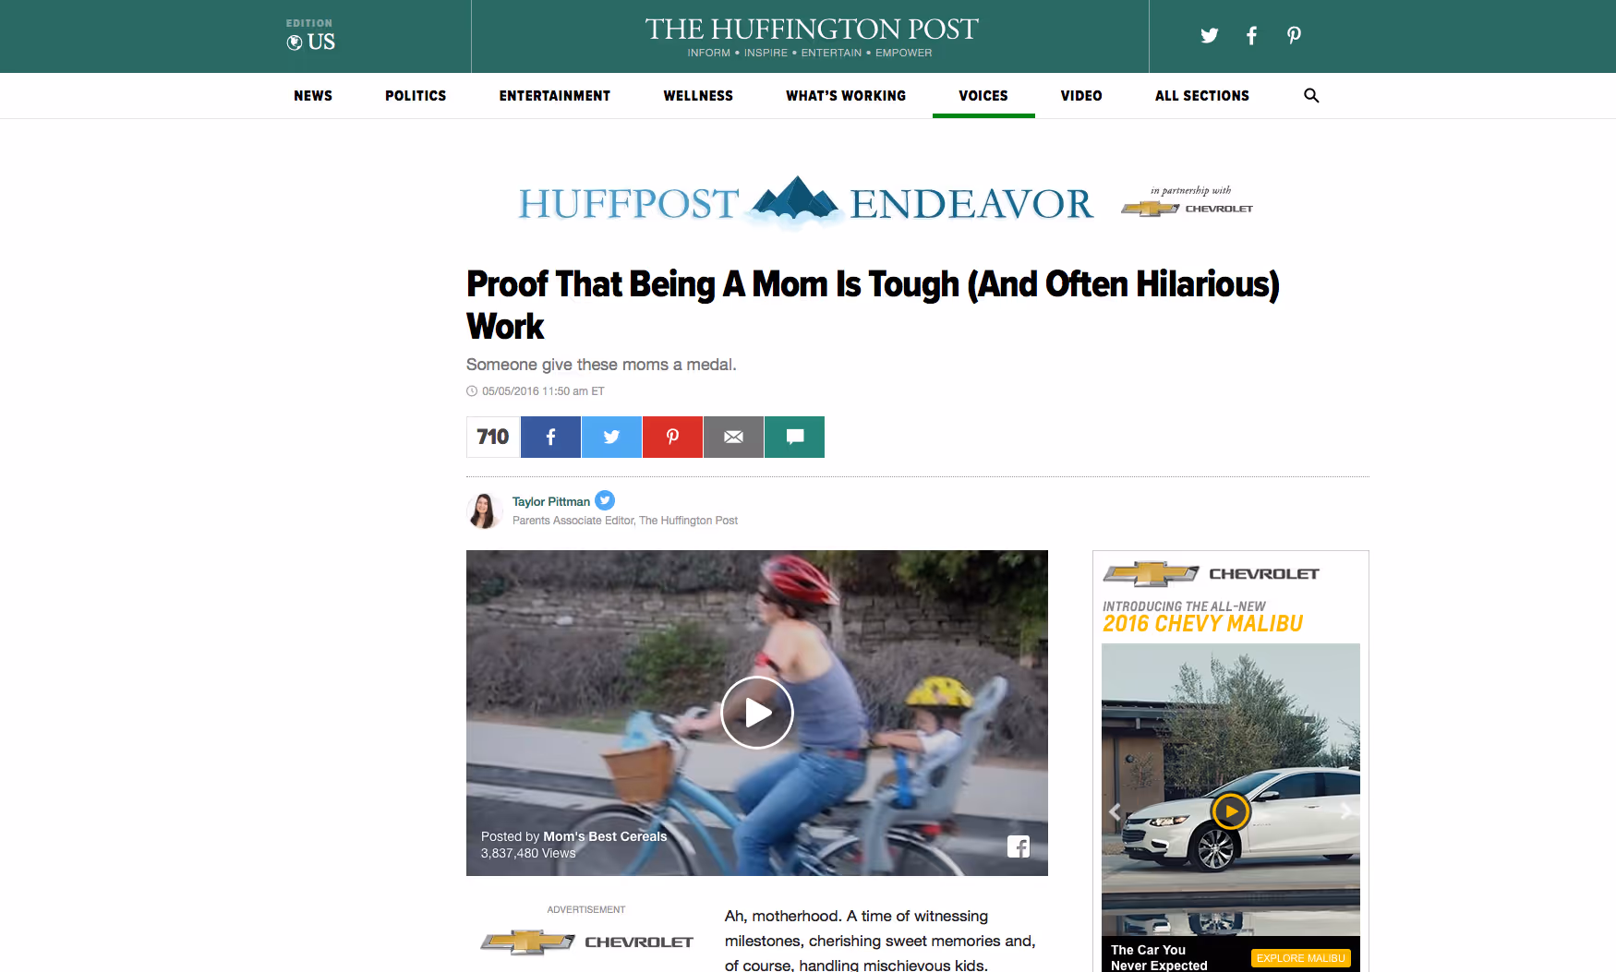Click 'Someone give these moms a medal' subtitle

click(x=601, y=365)
